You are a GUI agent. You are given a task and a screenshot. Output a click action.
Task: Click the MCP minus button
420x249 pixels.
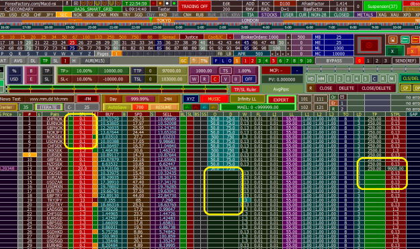pos(296,70)
